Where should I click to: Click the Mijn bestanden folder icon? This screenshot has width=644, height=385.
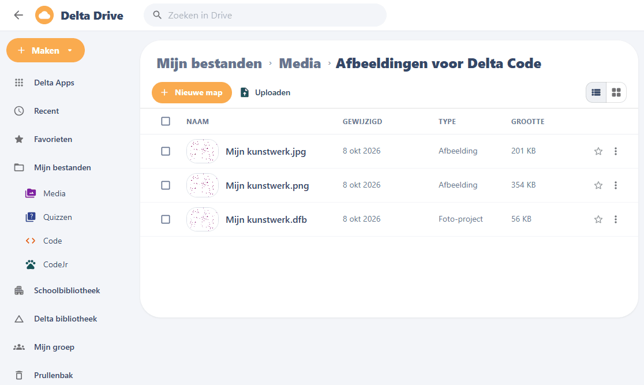coord(19,167)
